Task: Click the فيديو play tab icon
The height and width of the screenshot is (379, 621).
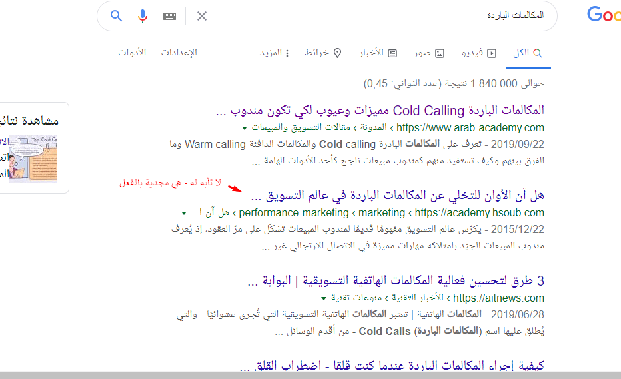Action: (492, 53)
